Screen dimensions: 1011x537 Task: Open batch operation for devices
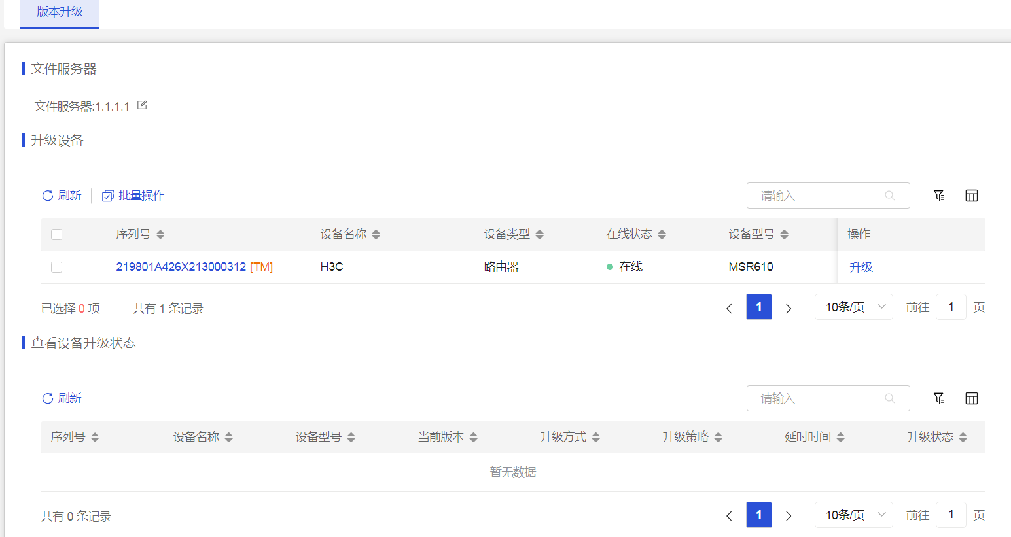tap(133, 196)
